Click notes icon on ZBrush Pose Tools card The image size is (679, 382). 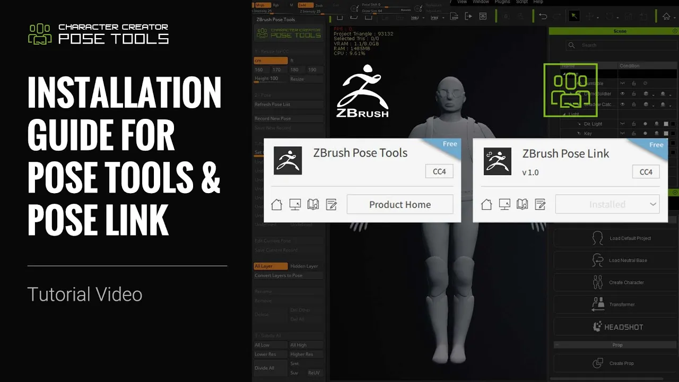332,204
